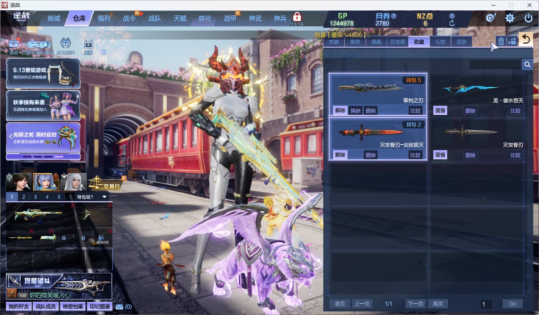Select the 道具 inventory tab

pos(376,42)
